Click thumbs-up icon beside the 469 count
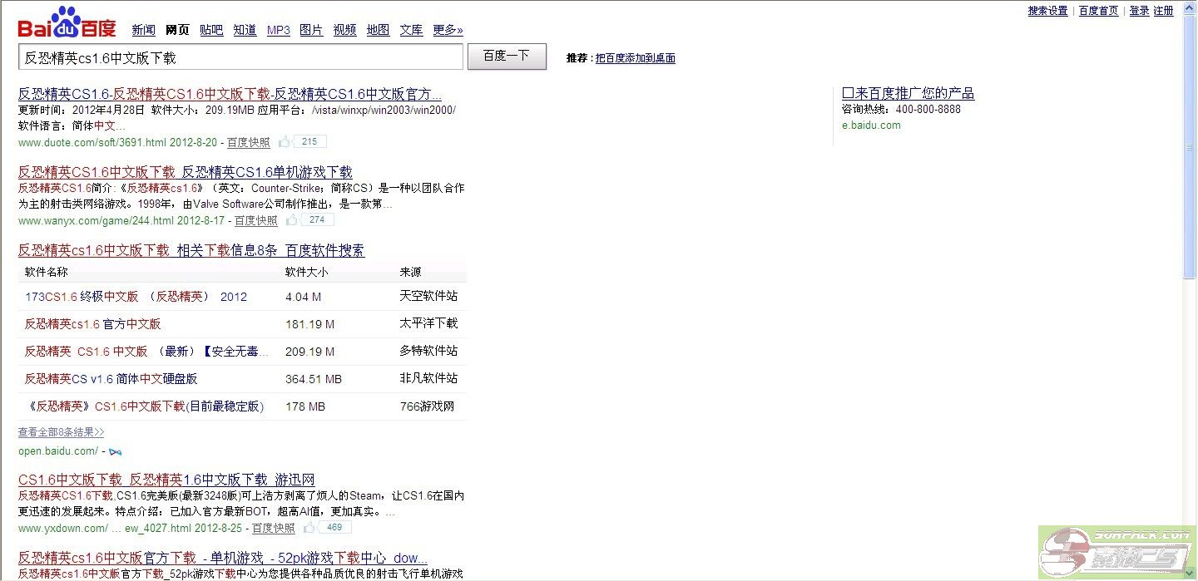Image resolution: width=1198 pixels, height=581 pixels. click(309, 528)
